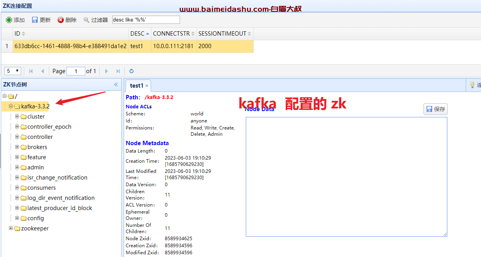Sort by the CONNECTSTR column header
Screen dimensions: 481x257
point(174,34)
